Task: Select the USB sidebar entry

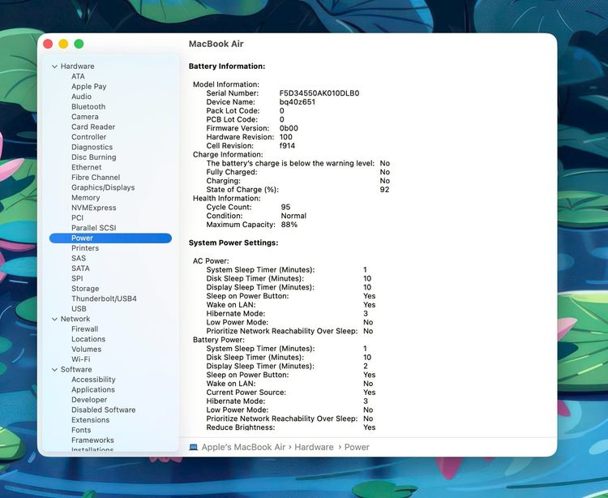Action: pyautogui.click(x=79, y=309)
